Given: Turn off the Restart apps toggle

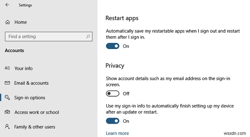Looking at the screenshot, I should coord(112,46).
